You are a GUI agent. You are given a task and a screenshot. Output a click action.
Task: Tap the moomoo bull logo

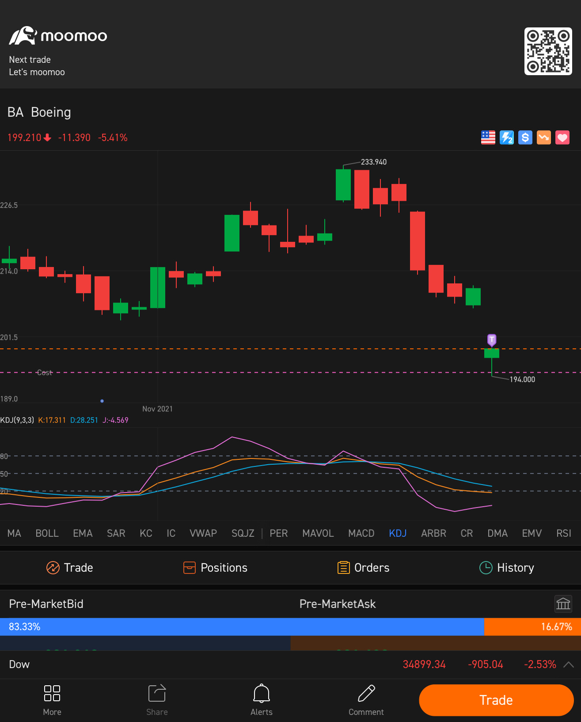click(x=23, y=36)
